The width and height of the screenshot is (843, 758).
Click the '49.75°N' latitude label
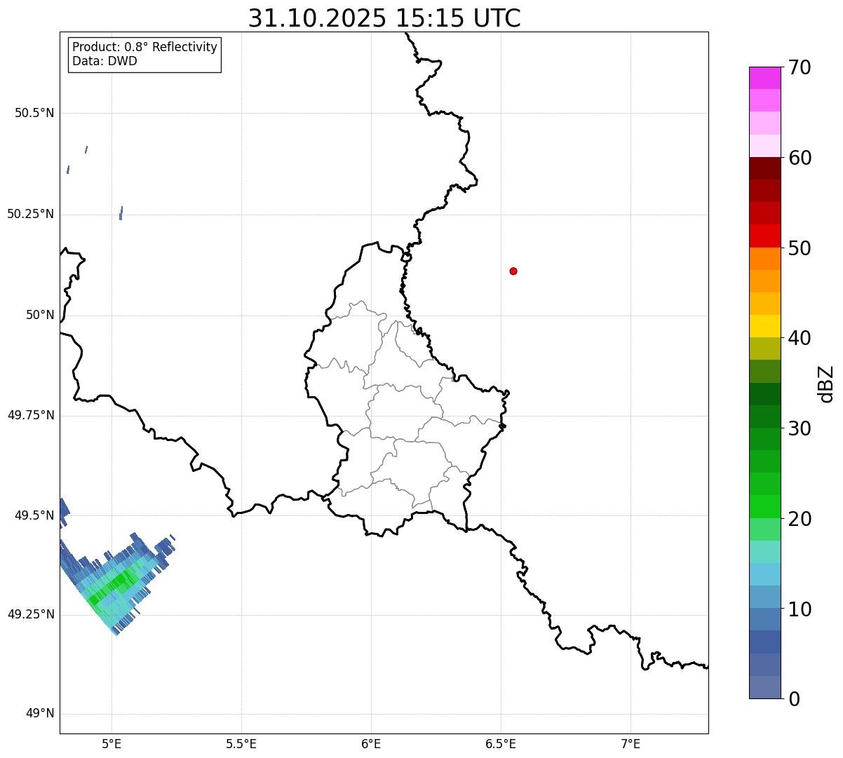pos(31,415)
